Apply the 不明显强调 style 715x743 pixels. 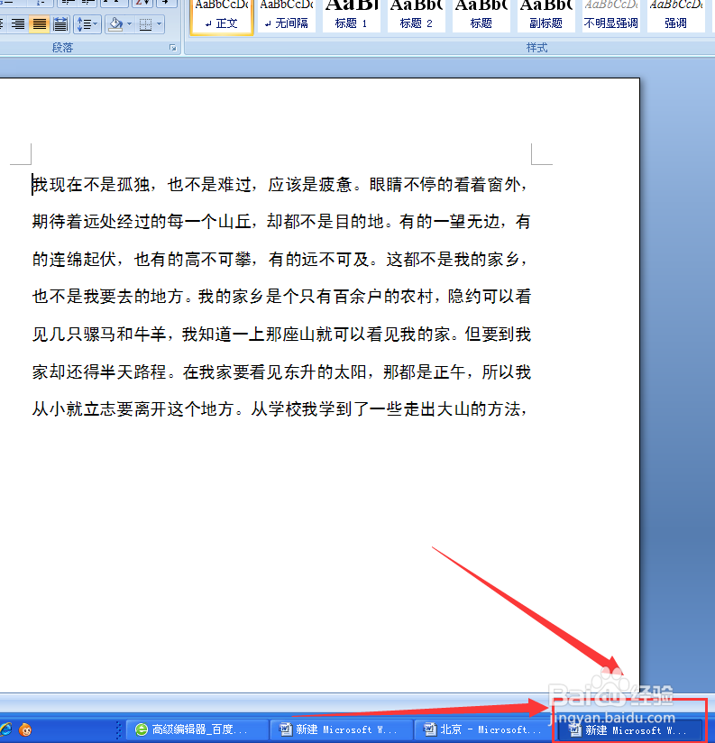click(610, 16)
